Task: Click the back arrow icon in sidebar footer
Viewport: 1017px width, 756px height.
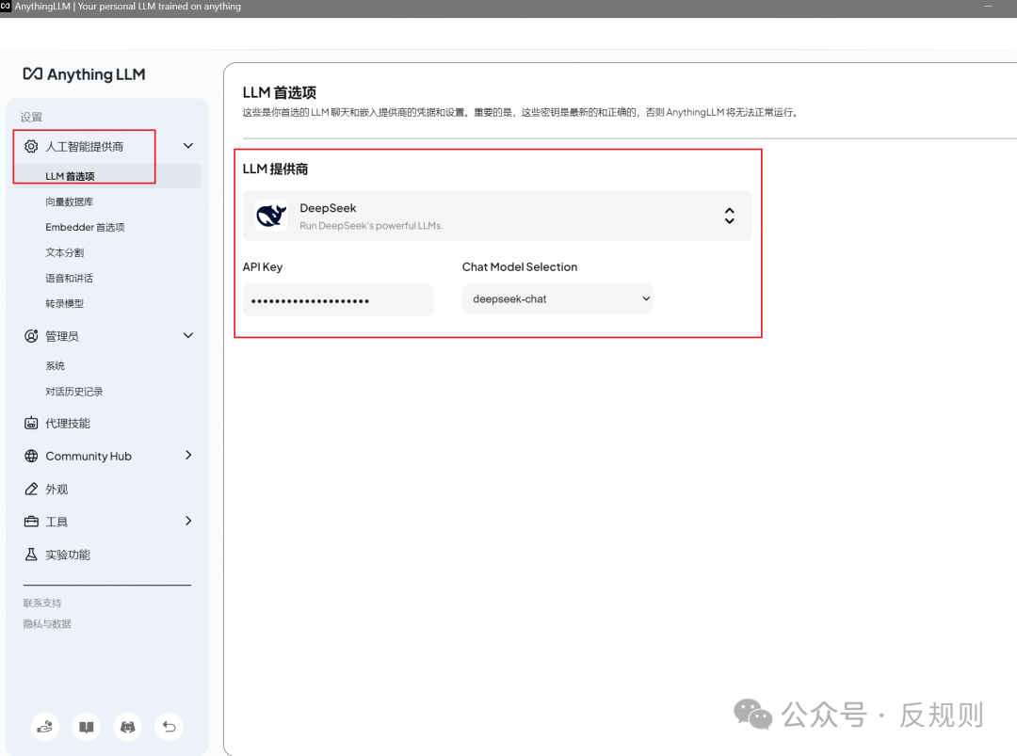Action: point(169,727)
